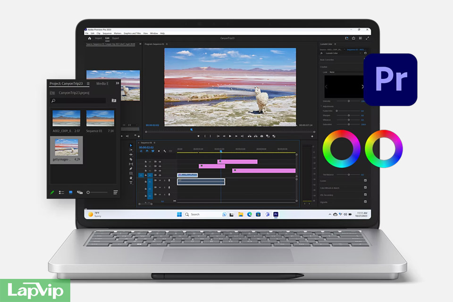Switch Project panel to Freeform view
This screenshot has height=302, width=453.
coord(80,193)
